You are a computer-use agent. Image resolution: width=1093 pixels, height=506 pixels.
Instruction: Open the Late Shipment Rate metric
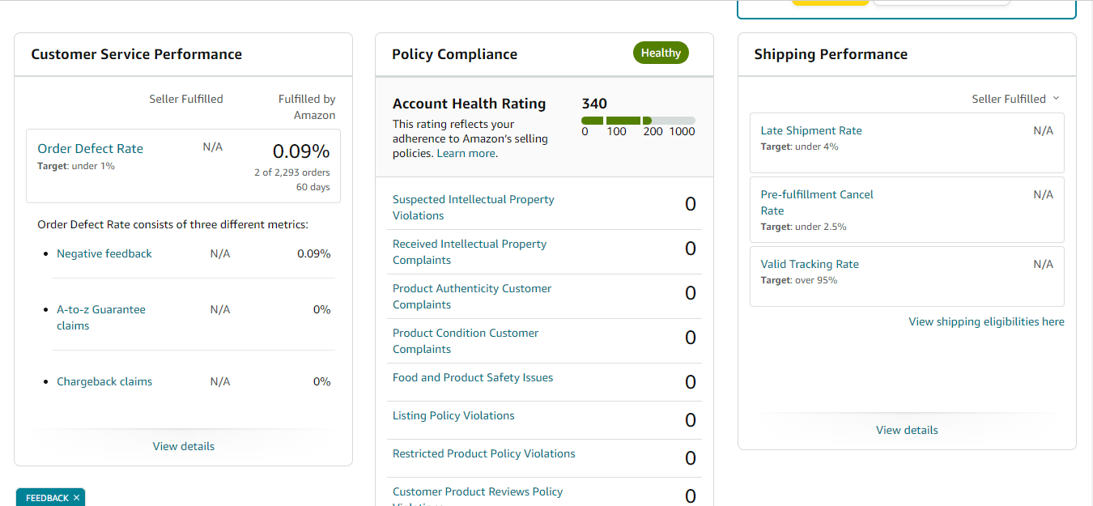coord(811,130)
